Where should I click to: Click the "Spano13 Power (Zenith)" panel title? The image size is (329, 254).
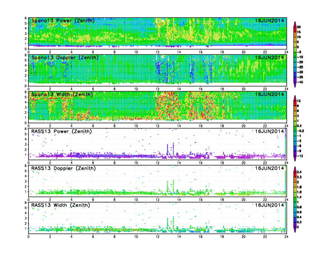(63, 20)
